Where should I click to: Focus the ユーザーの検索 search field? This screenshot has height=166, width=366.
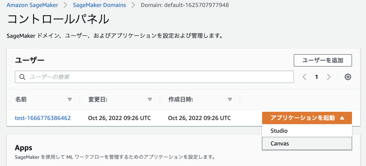tap(158, 77)
